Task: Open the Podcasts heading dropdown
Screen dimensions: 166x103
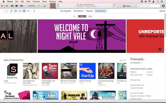Action: click(x=138, y=59)
